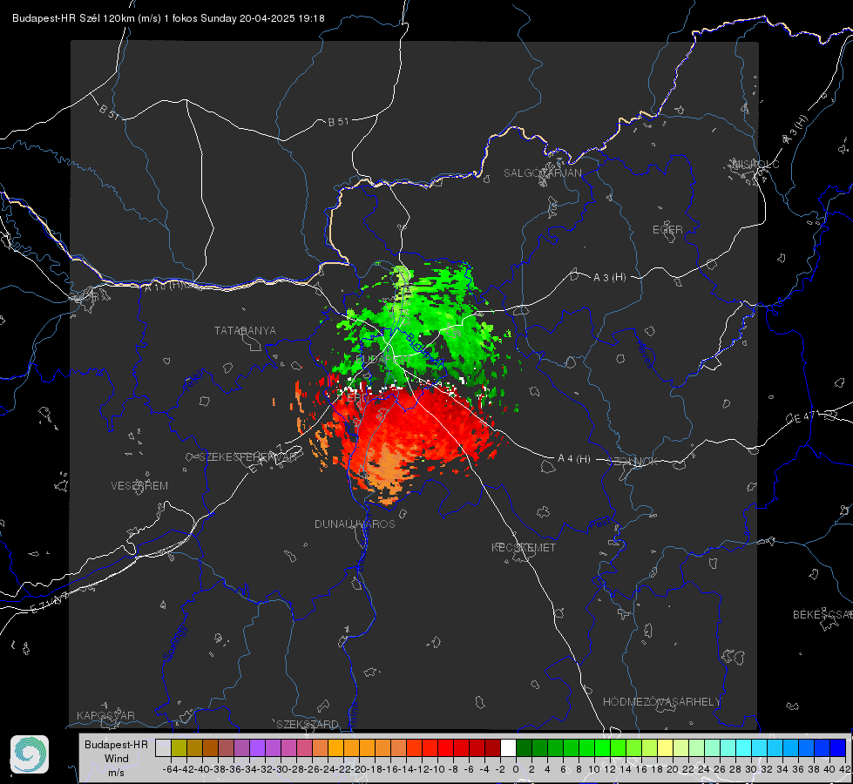The image size is (853, 784).
Task: Select the '-20' value on the legend scale
Action: 359,769
